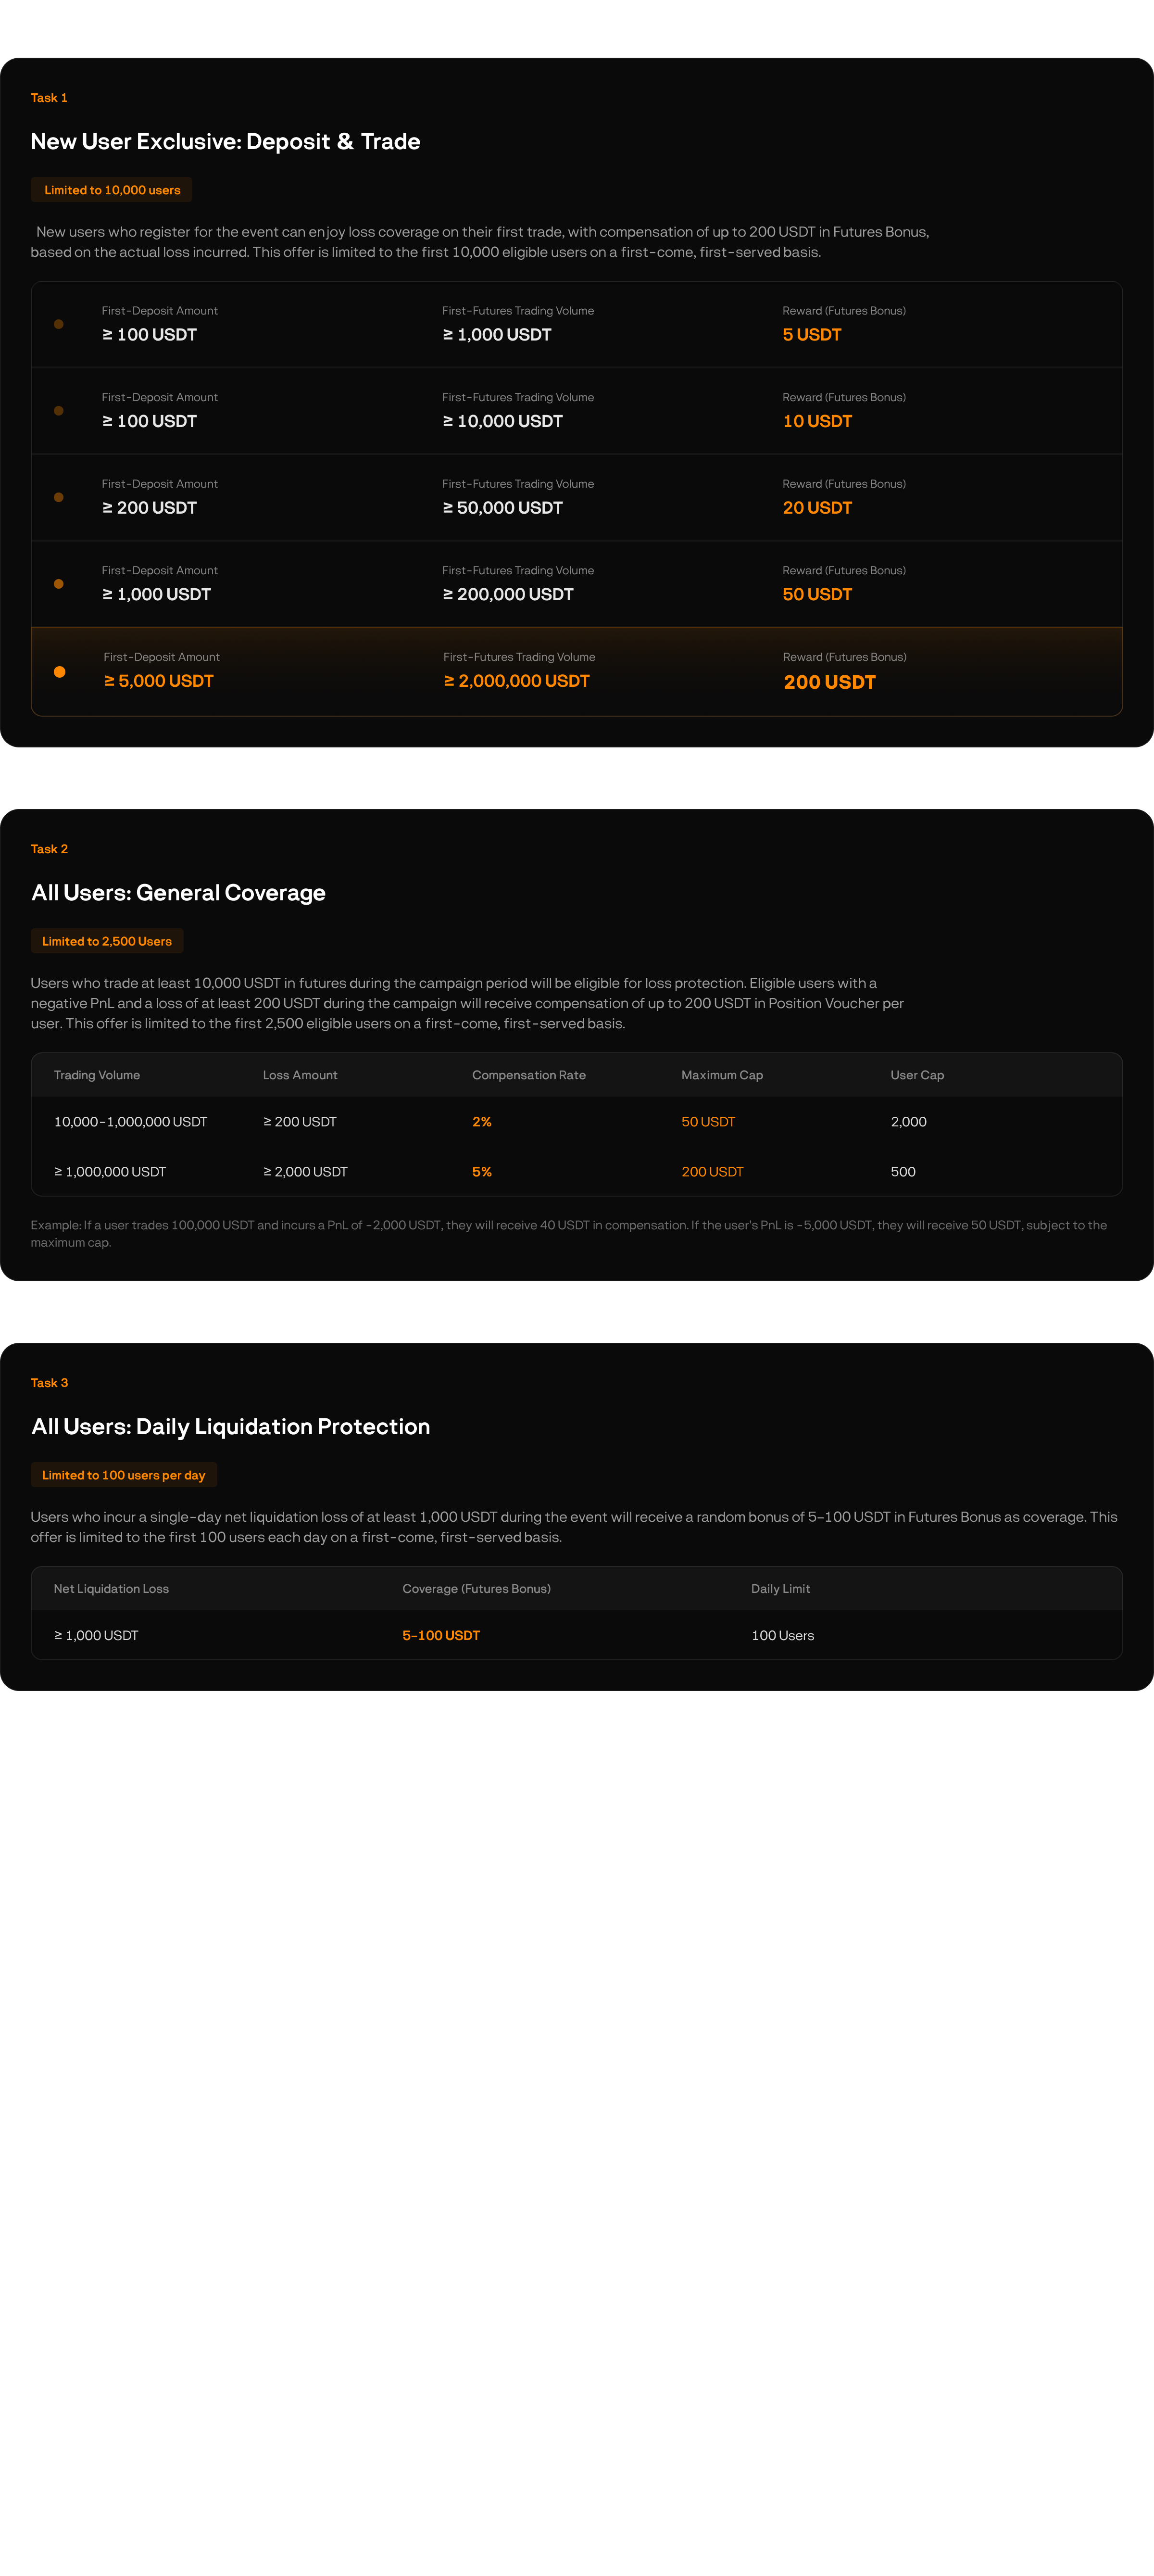Click "First-Futures Trading Volume" label above ≥ 2,000,000 USDT
Viewport: 1154px width, 2576px height.
click(519, 657)
